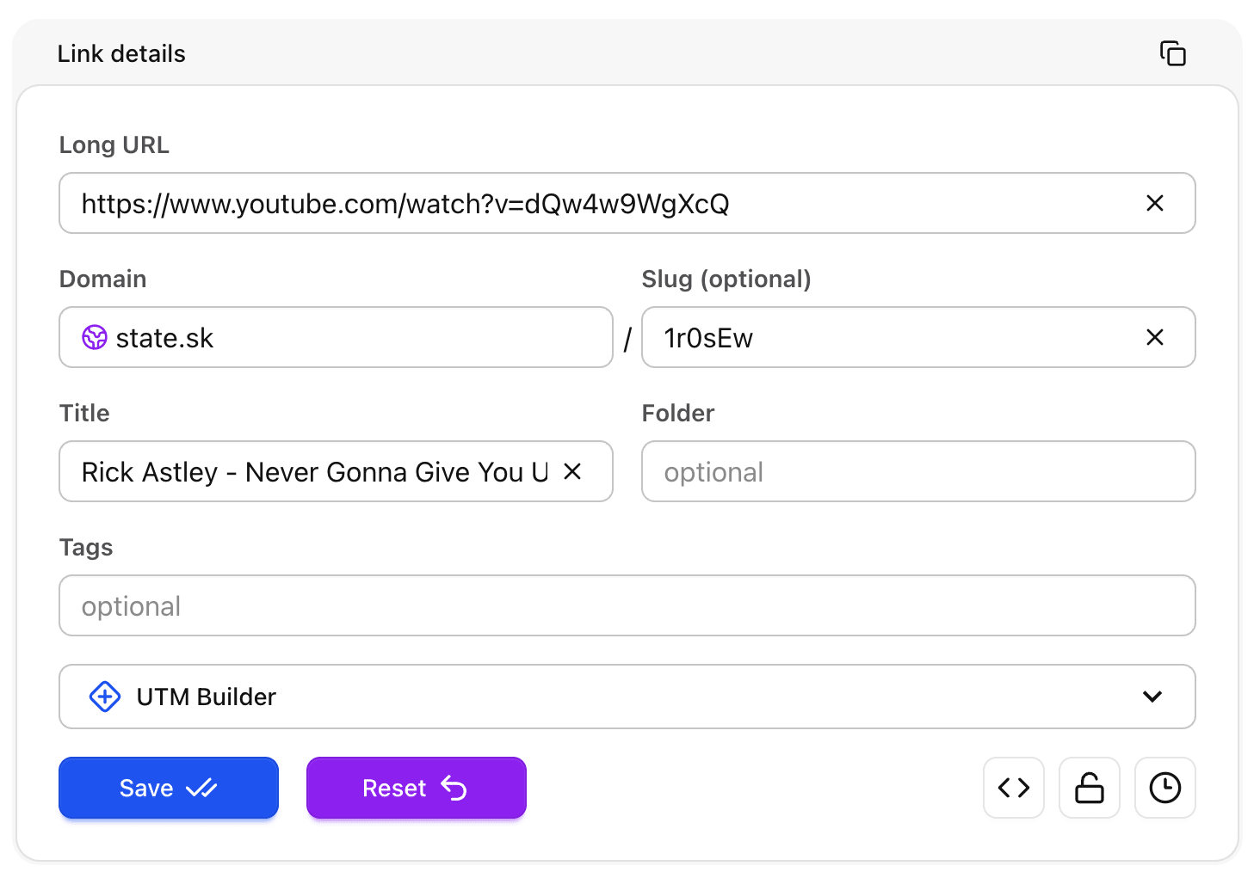Click the Tags label

tap(86, 547)
